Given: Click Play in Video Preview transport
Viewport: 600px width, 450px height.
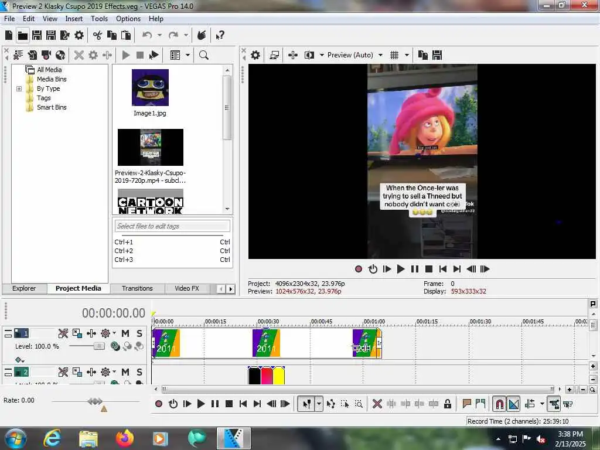Looking at the screenshot, I should click(x=401, y=269).
